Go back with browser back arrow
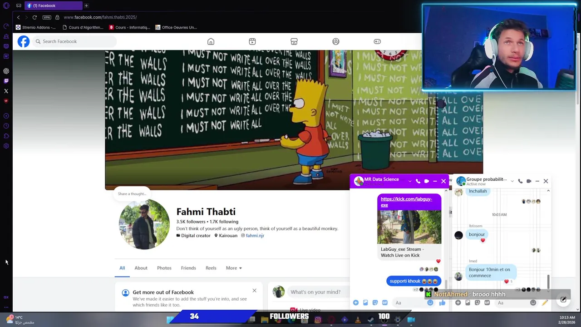The image size is (581, 327). [x=18, y=17]
